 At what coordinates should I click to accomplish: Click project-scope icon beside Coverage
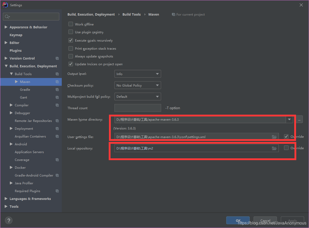pyautogui.click(x=57, y=160)
